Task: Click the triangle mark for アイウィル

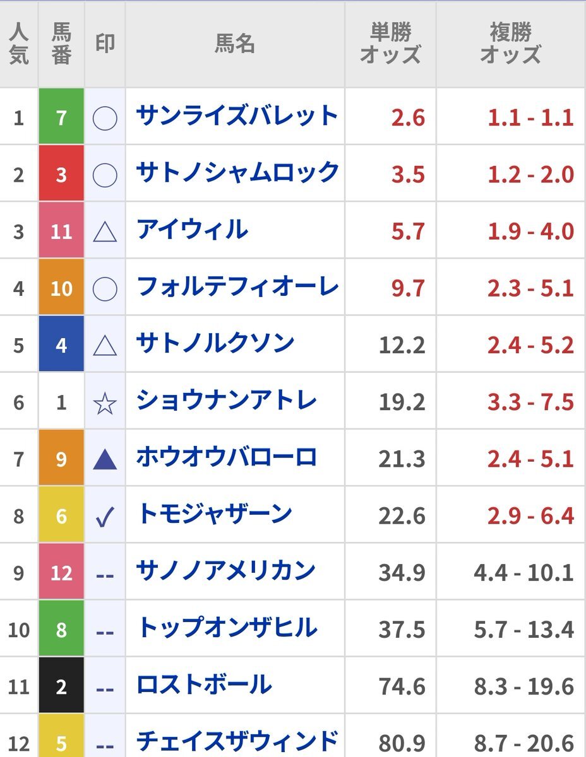Action: [105, 232]
